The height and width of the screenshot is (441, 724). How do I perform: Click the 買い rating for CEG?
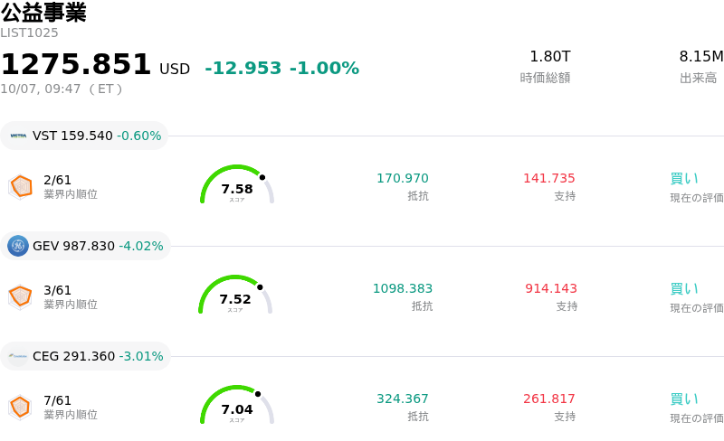coord(684,399)
